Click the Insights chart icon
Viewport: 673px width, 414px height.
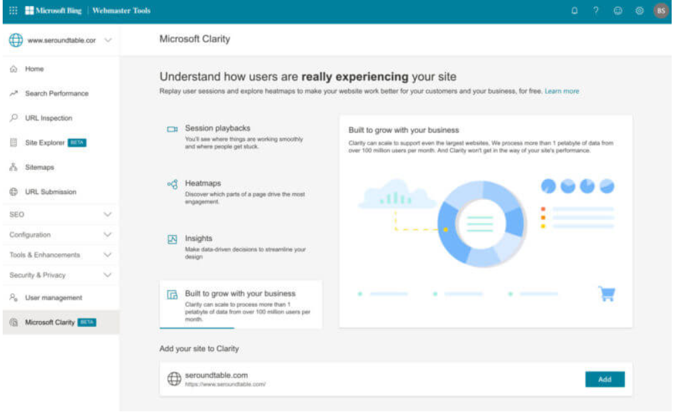[x=172, y=239]
